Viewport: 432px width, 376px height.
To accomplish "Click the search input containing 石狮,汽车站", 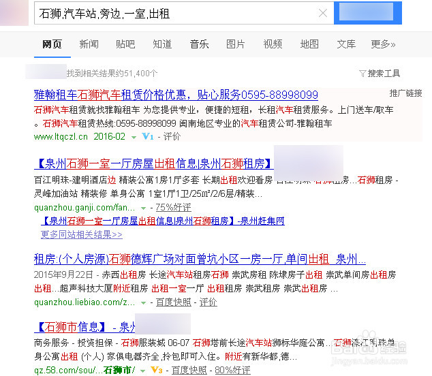I will 184,13.
